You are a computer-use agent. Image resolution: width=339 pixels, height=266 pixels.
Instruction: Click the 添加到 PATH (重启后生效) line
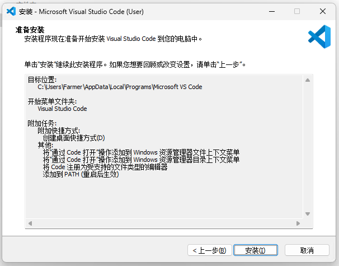click(81, 174)
